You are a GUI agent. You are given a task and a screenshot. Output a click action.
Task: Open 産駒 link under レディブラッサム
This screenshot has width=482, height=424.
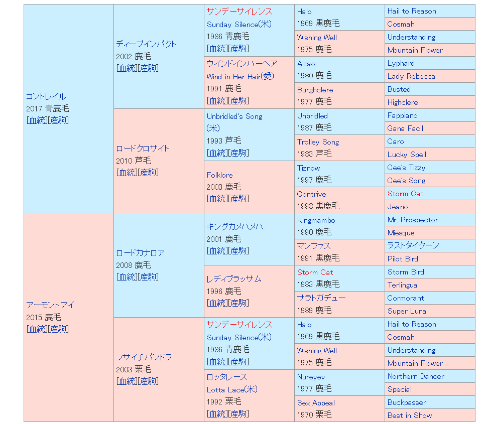[239, 303]
